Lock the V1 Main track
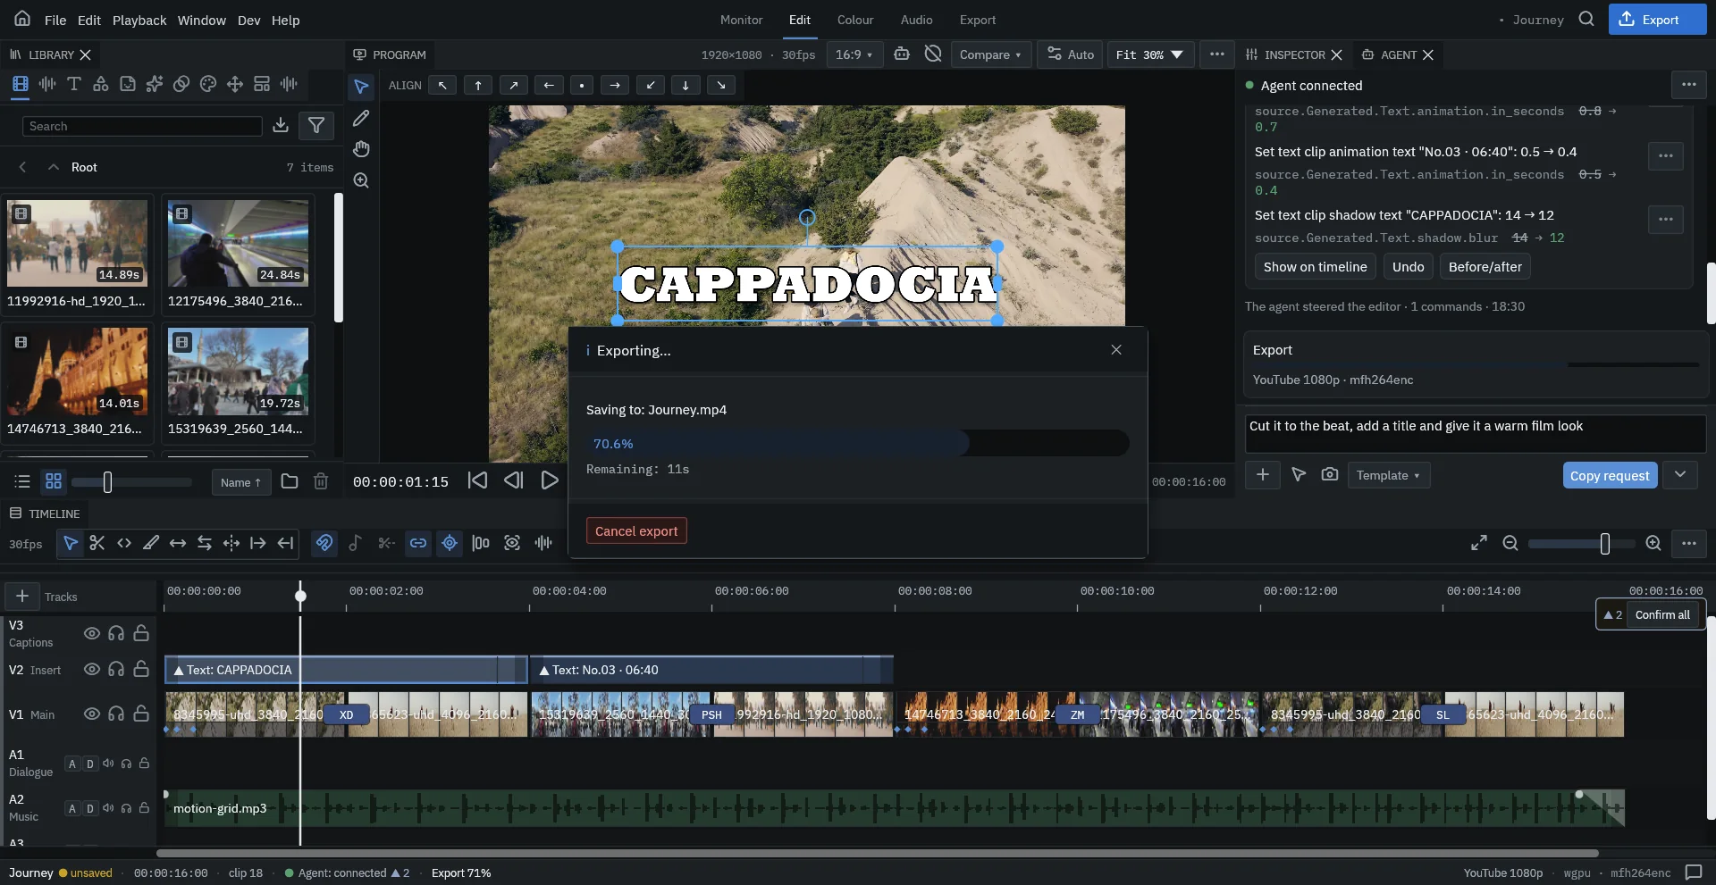 click(141, 714)
